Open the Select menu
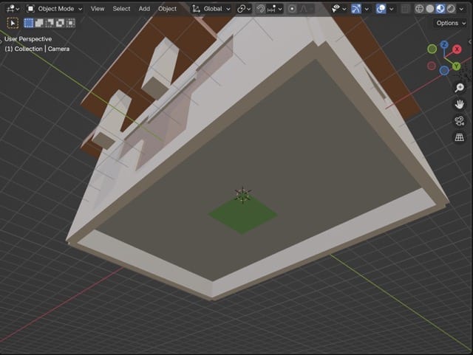Viewport: 473px width, 355px height. (121, 9)
